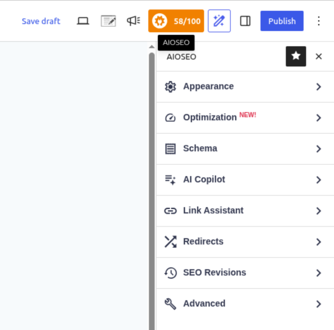The width and height of the screenshot is (334, 330).
Task: Click the SEO Revisions history clock icon
Action: point(170,273)
